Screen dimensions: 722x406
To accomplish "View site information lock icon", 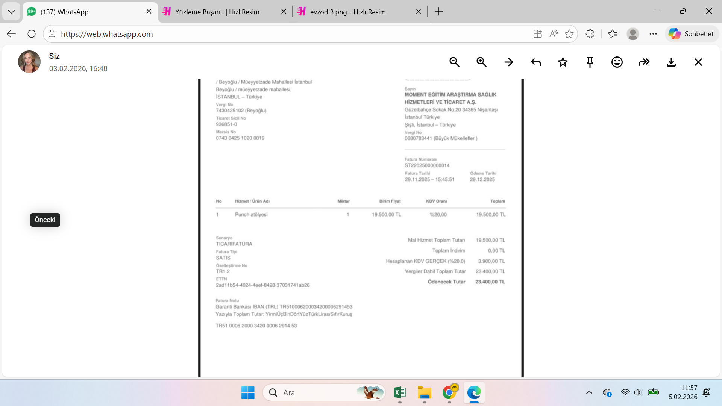I will 52,34.
